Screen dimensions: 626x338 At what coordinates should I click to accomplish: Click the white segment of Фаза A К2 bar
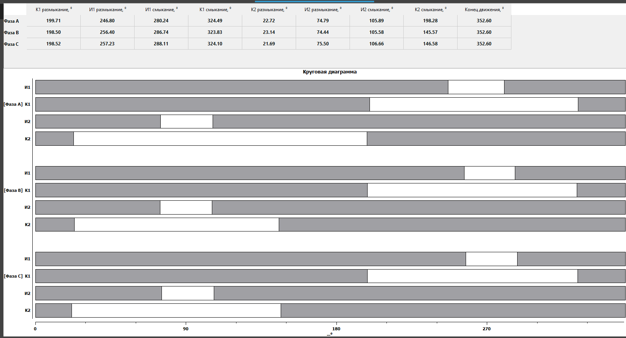(x=220, y=139)
